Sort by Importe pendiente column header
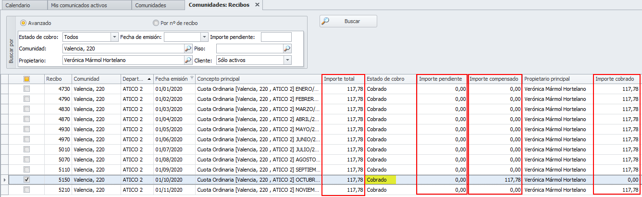642x197 pixels. click(442, 79)
